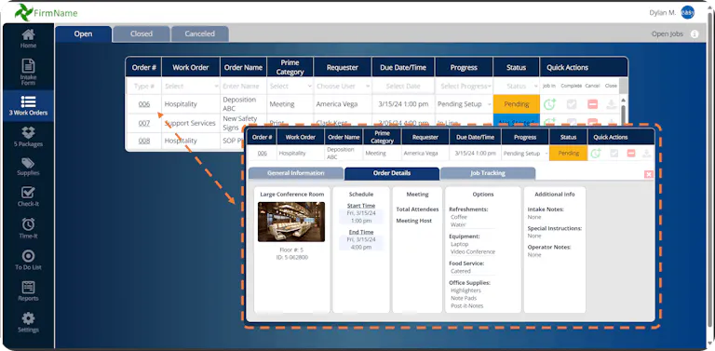Click the Open Jobs label
The image size is (715, 351).
click(668, 34)
